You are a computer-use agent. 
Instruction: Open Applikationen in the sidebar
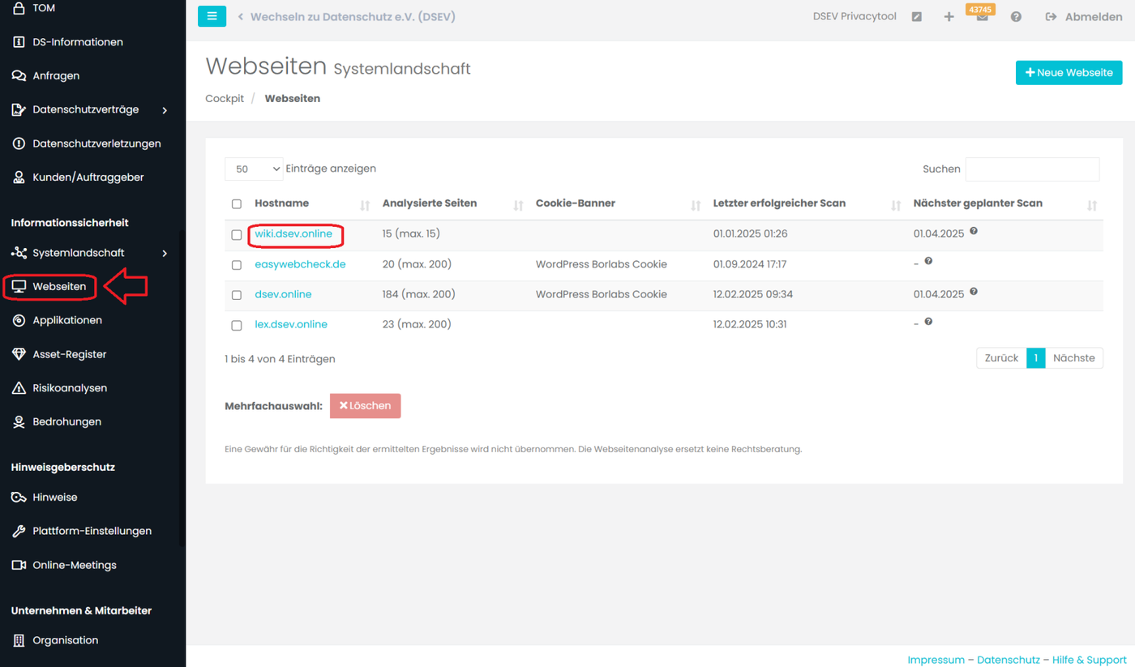(67, 320)
